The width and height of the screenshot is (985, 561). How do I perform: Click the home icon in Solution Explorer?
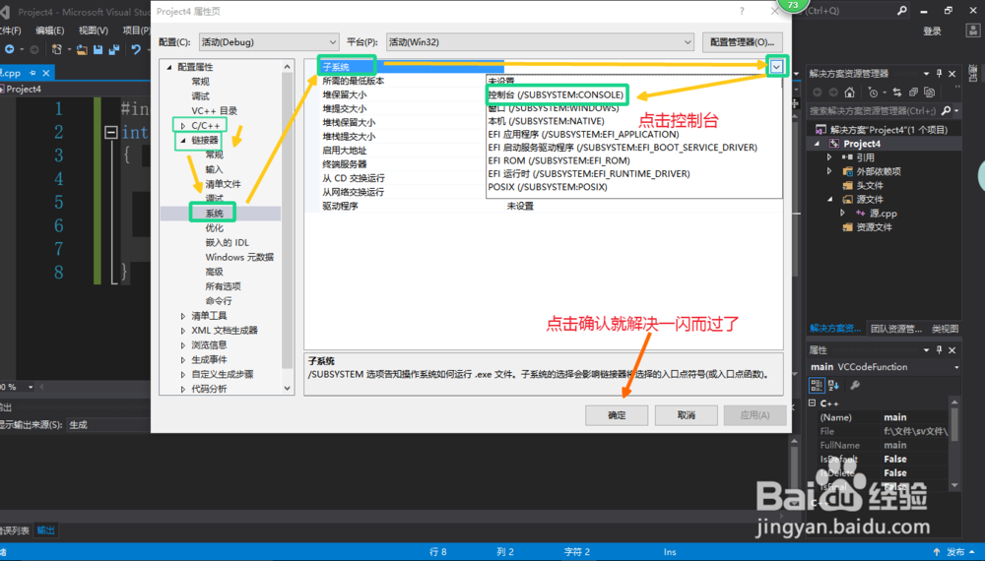[x=849, y=93]
